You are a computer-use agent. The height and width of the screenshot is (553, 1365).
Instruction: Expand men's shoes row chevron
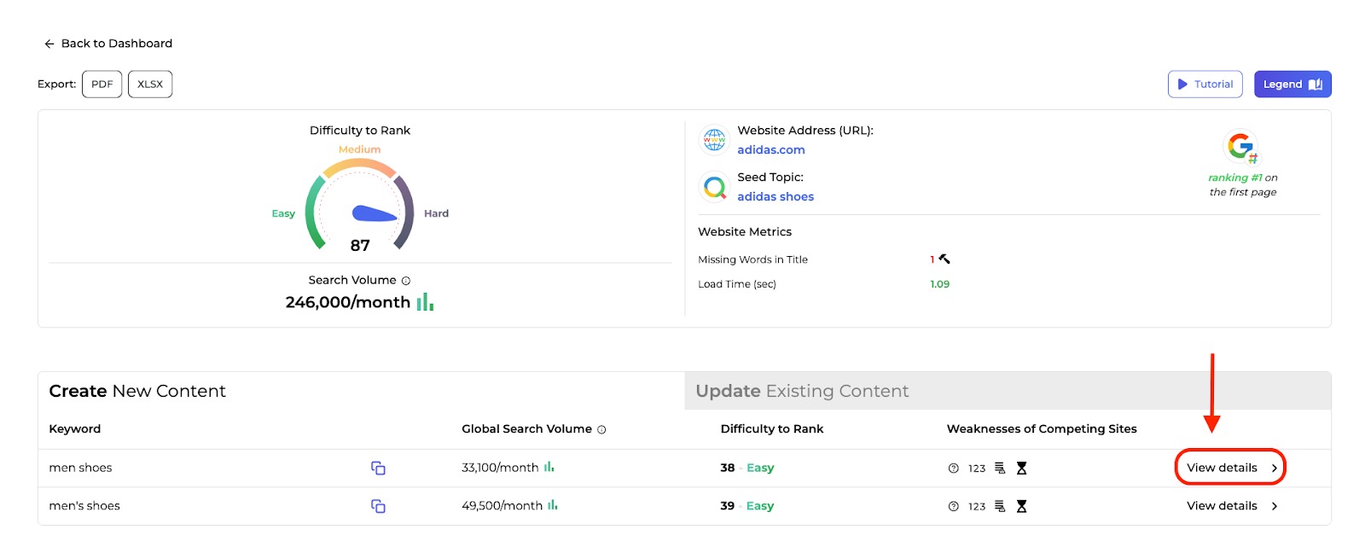click(x=1275, y=507)
